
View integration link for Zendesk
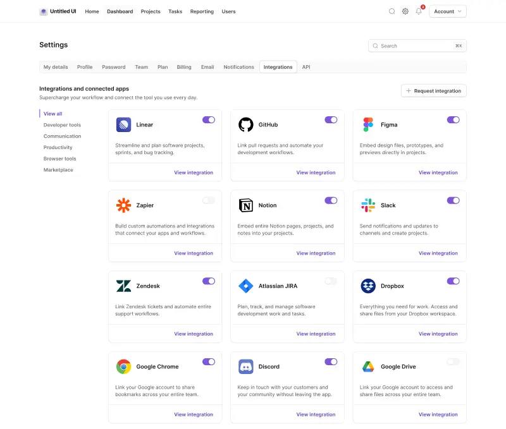[194, 334]
